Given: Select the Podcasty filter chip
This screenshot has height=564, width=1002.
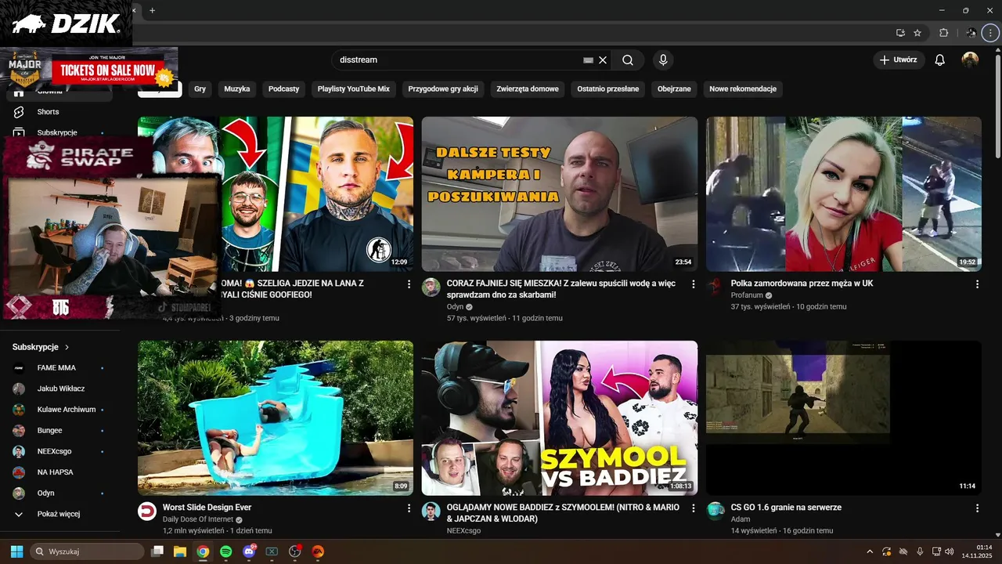Looking at the screenshot, I should click(x=283, y=89).
